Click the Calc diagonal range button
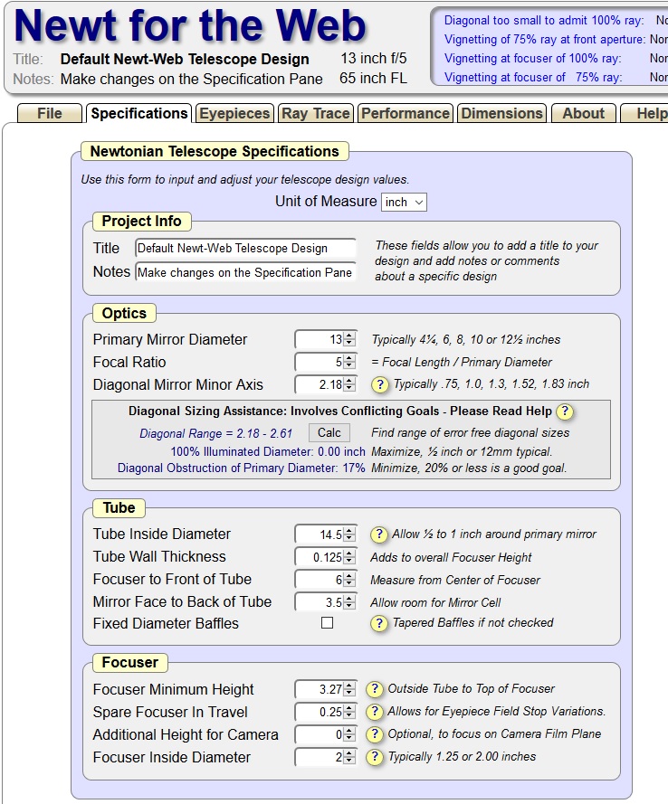The width and height of the screenshot is (668, 804). click(329, 433)
